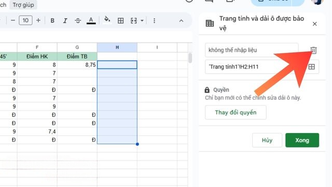The height and width of the screenshot is (187, 332).
Task: Toggle bold formatting
Action: tap(52, 21)
